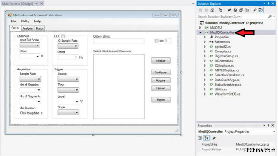This screenshot has width=278, height=156.
Task: Click the Export button
Action: [161, 100]
